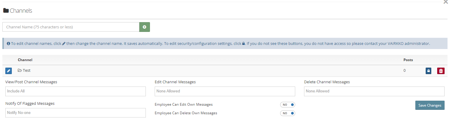
Task: Toggle Employee Can Edit Own Messages switch
Action: 288,105
